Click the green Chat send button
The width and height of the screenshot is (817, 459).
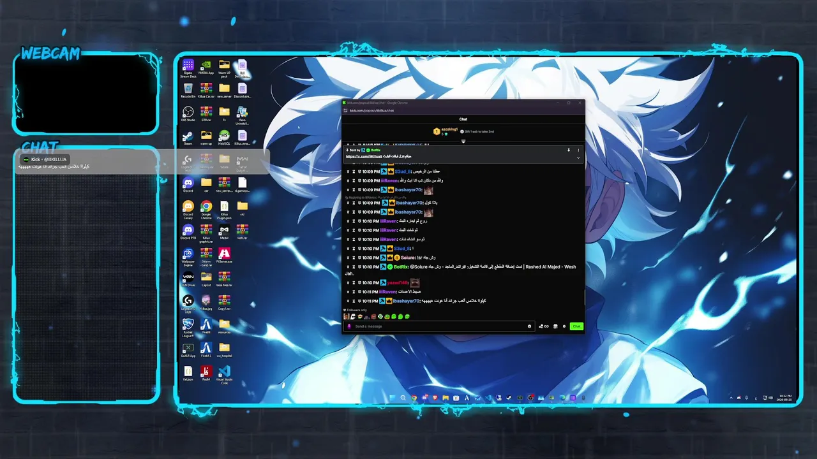click(x=576, y=326)
